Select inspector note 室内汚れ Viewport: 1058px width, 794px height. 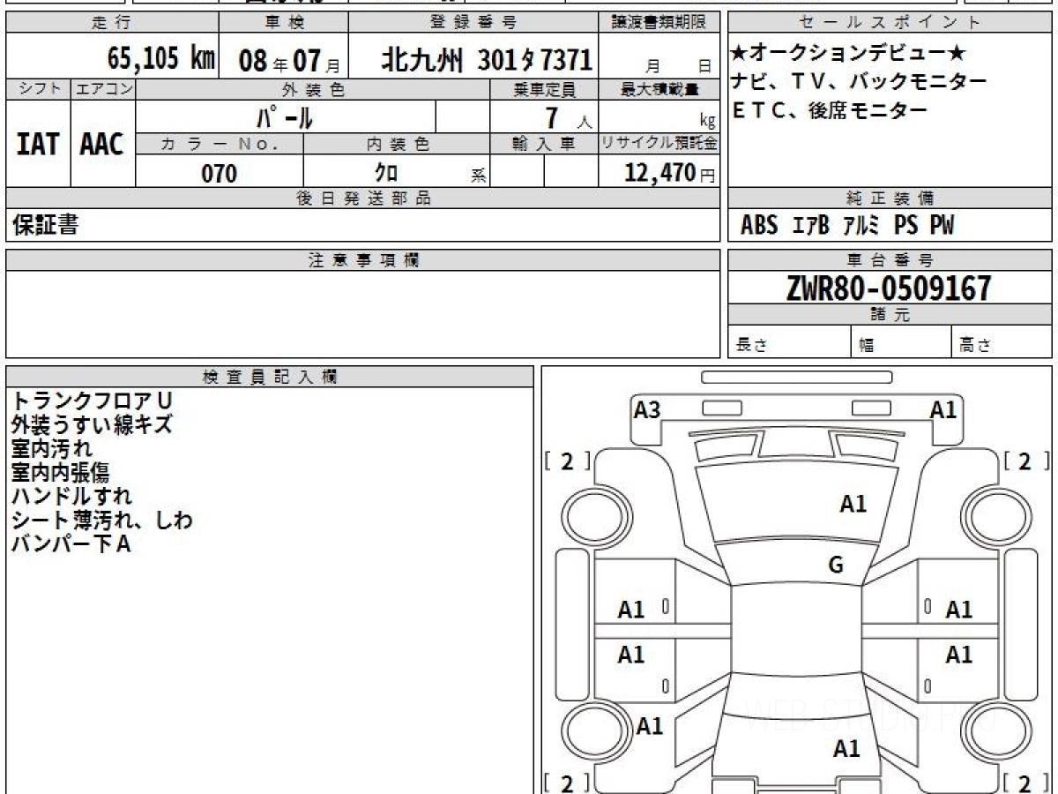52,449
